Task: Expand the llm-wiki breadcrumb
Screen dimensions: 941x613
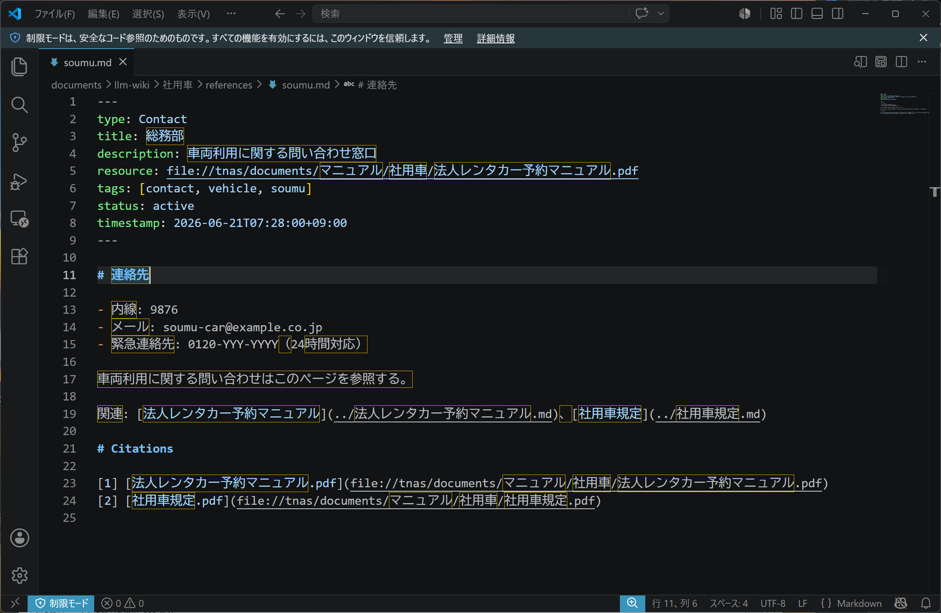Action: (x=132, y=85)
